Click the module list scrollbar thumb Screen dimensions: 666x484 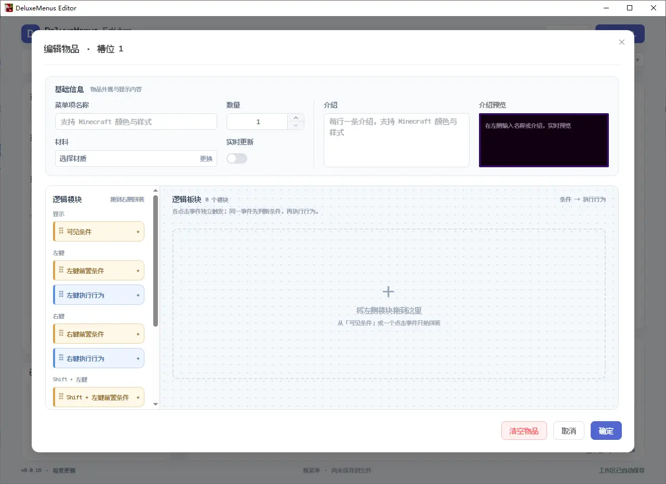pyautogui.click(x=156, y=261)
